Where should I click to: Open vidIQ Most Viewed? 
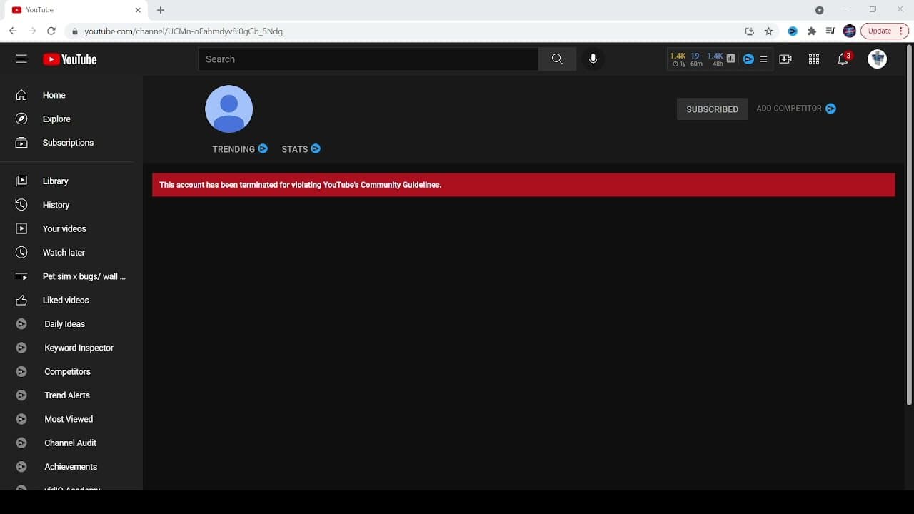(71, 419)
